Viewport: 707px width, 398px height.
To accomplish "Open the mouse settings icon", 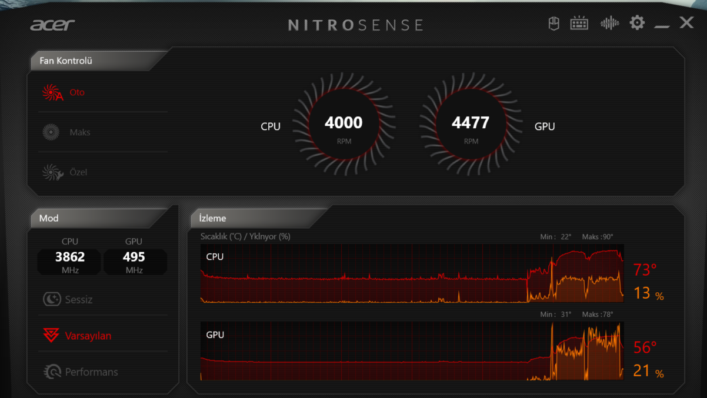I will pos(553,24).
